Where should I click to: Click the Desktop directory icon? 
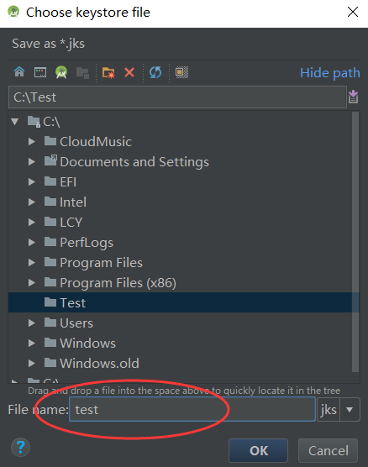click(x=40, y=72)
